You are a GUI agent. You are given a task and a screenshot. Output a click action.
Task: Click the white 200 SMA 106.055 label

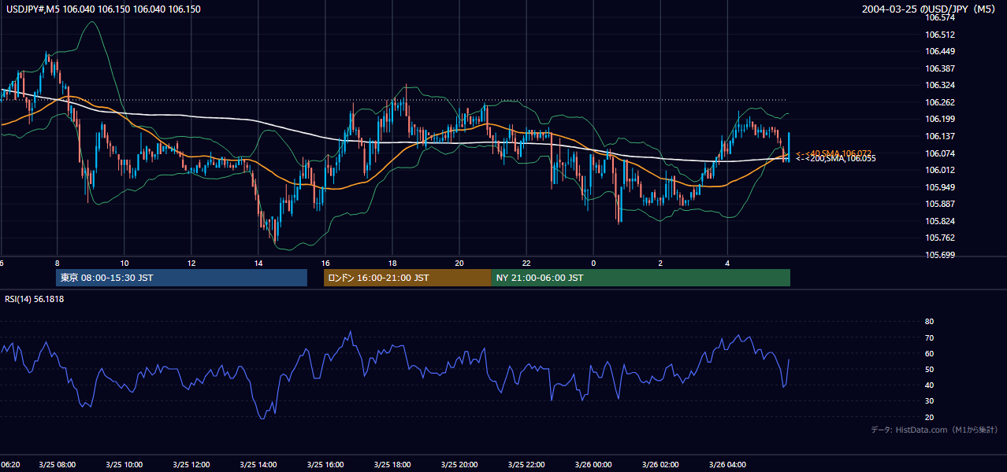[835, 159]
